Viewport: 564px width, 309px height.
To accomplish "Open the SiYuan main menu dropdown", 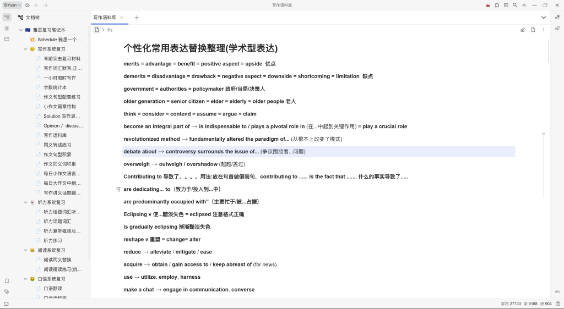I will [x=12, y=5].
